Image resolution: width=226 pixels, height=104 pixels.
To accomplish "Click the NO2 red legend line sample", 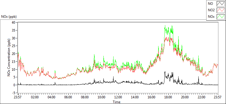I will [221, 10].
